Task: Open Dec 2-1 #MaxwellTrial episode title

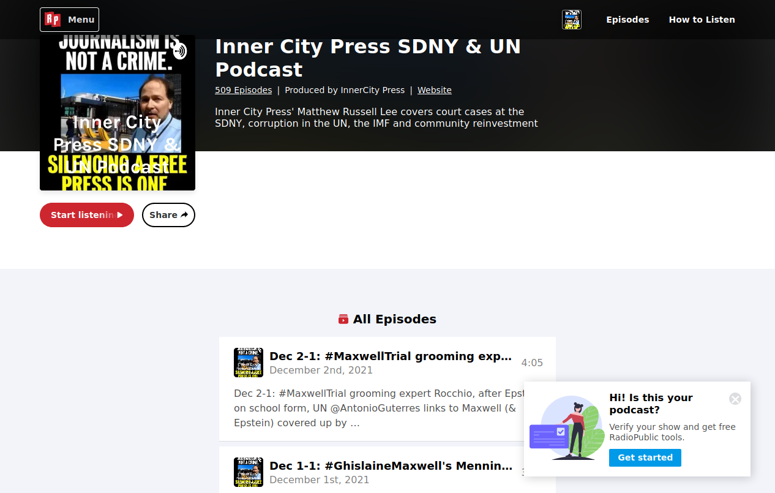Action: point(391,356)
